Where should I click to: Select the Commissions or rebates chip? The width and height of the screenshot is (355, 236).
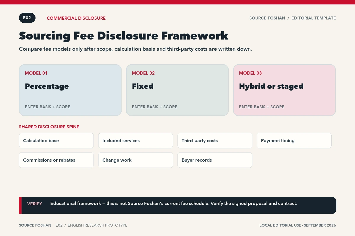(56, 160)
